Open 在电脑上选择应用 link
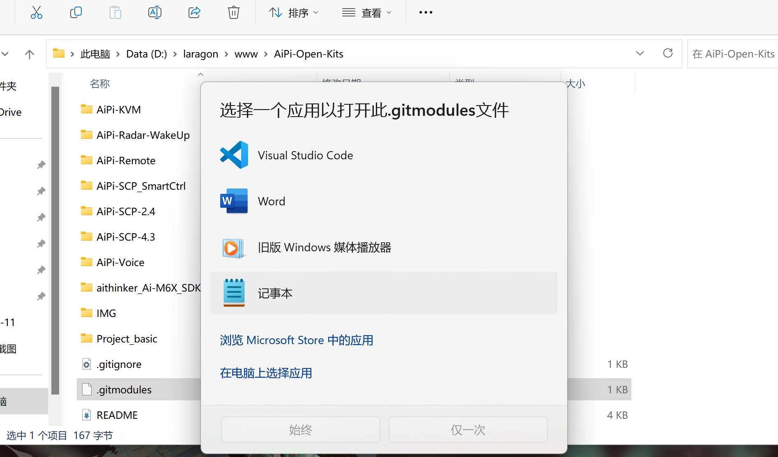 coord(266,373)
